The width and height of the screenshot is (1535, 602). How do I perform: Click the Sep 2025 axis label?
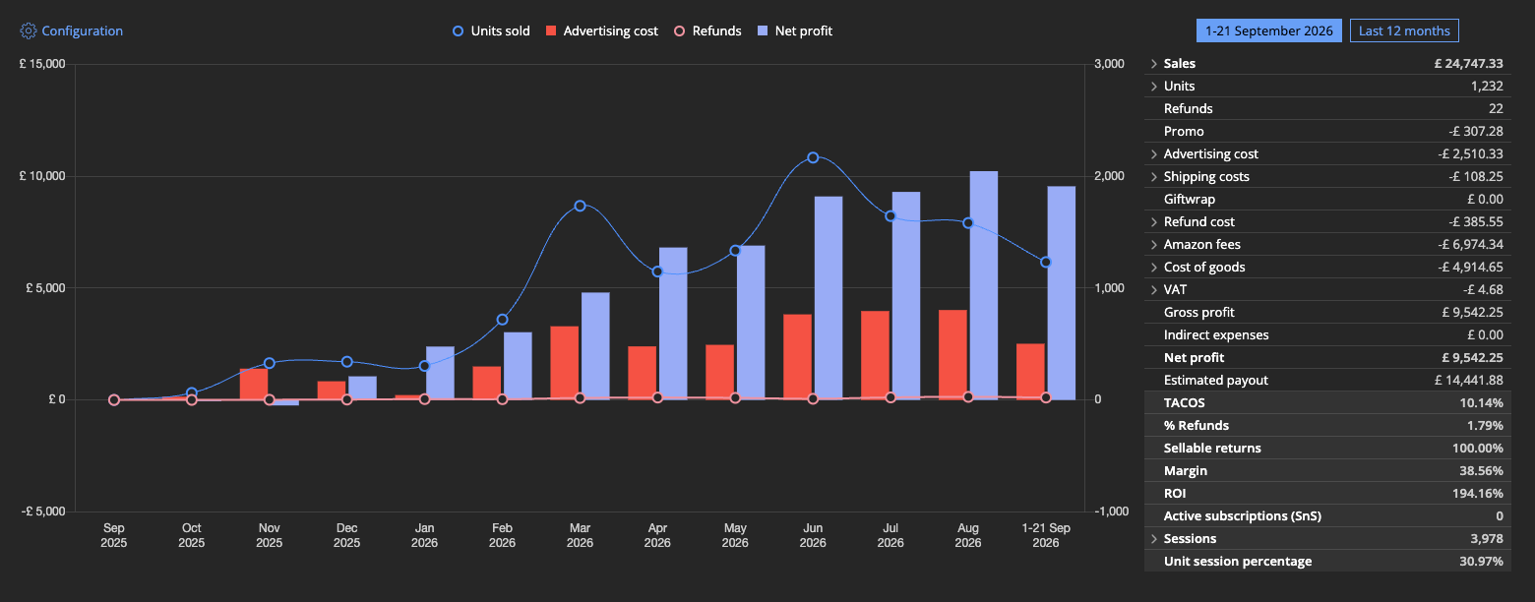[x=114, y=536]
